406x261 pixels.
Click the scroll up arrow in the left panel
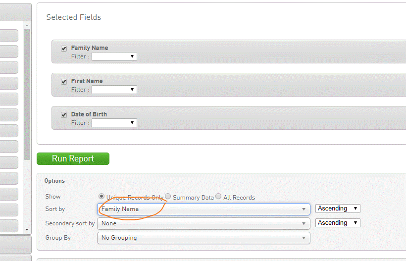pos(27,25)
